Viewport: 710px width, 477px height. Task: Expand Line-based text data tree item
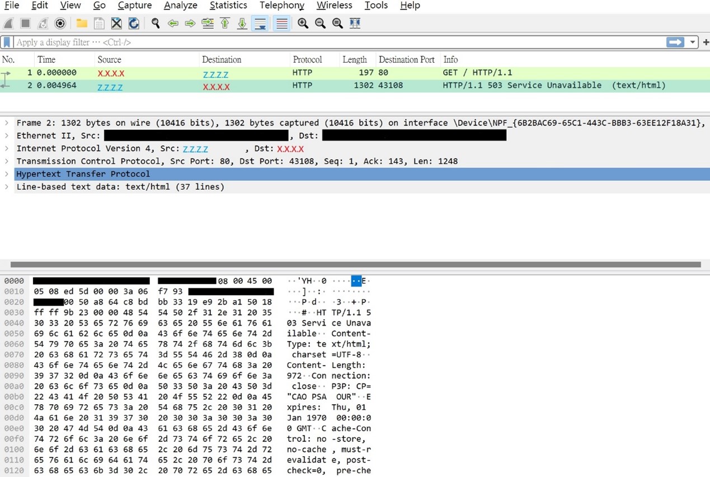click(7, 187)
